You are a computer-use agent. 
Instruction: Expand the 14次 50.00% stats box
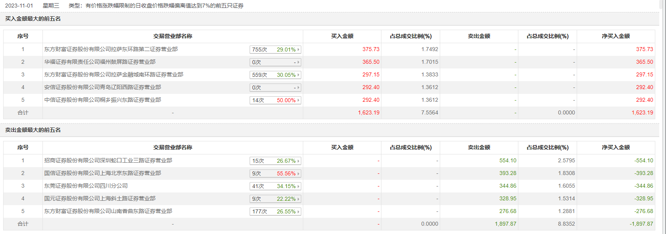275,100
